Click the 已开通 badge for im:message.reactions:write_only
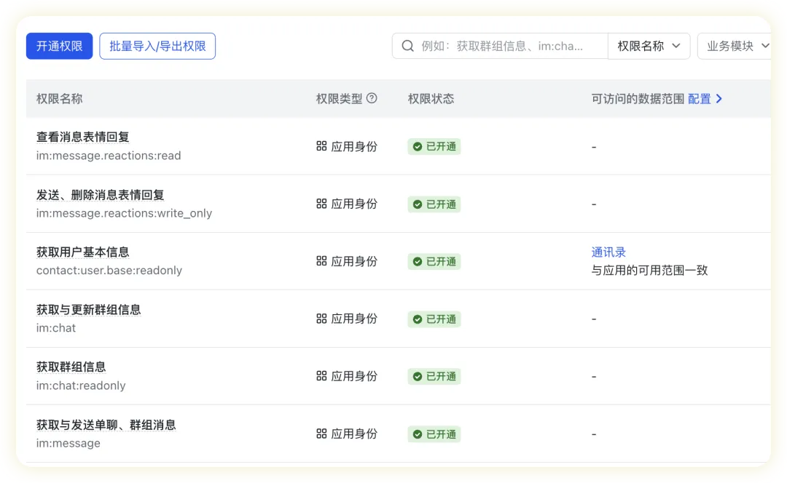Screen dimensions: 787x483 (434, 204)
